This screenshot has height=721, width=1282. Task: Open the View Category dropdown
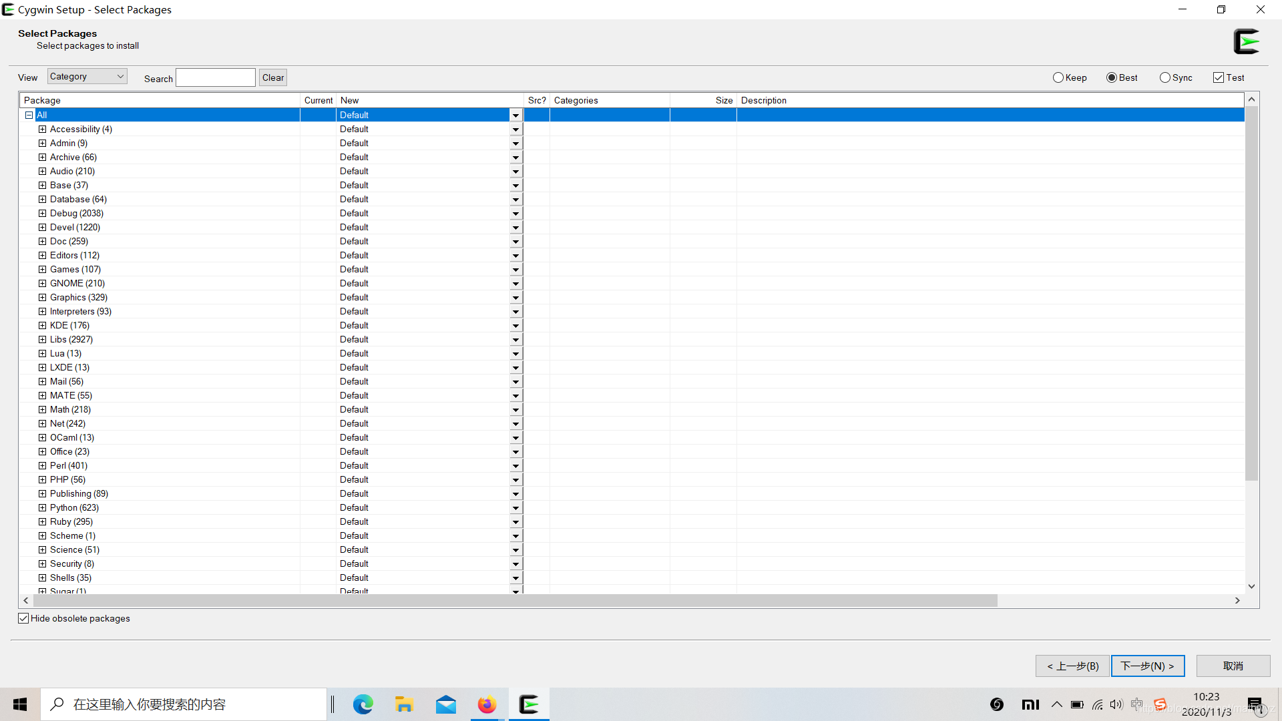tap(87, 77)
